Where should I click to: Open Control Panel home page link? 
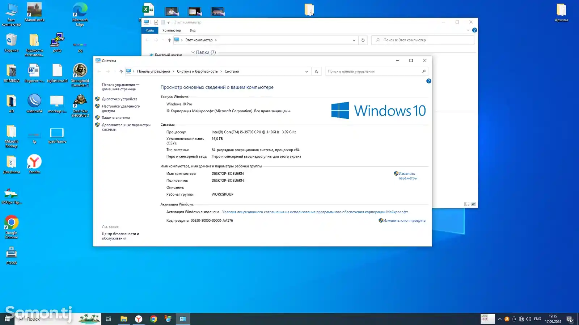120,87
